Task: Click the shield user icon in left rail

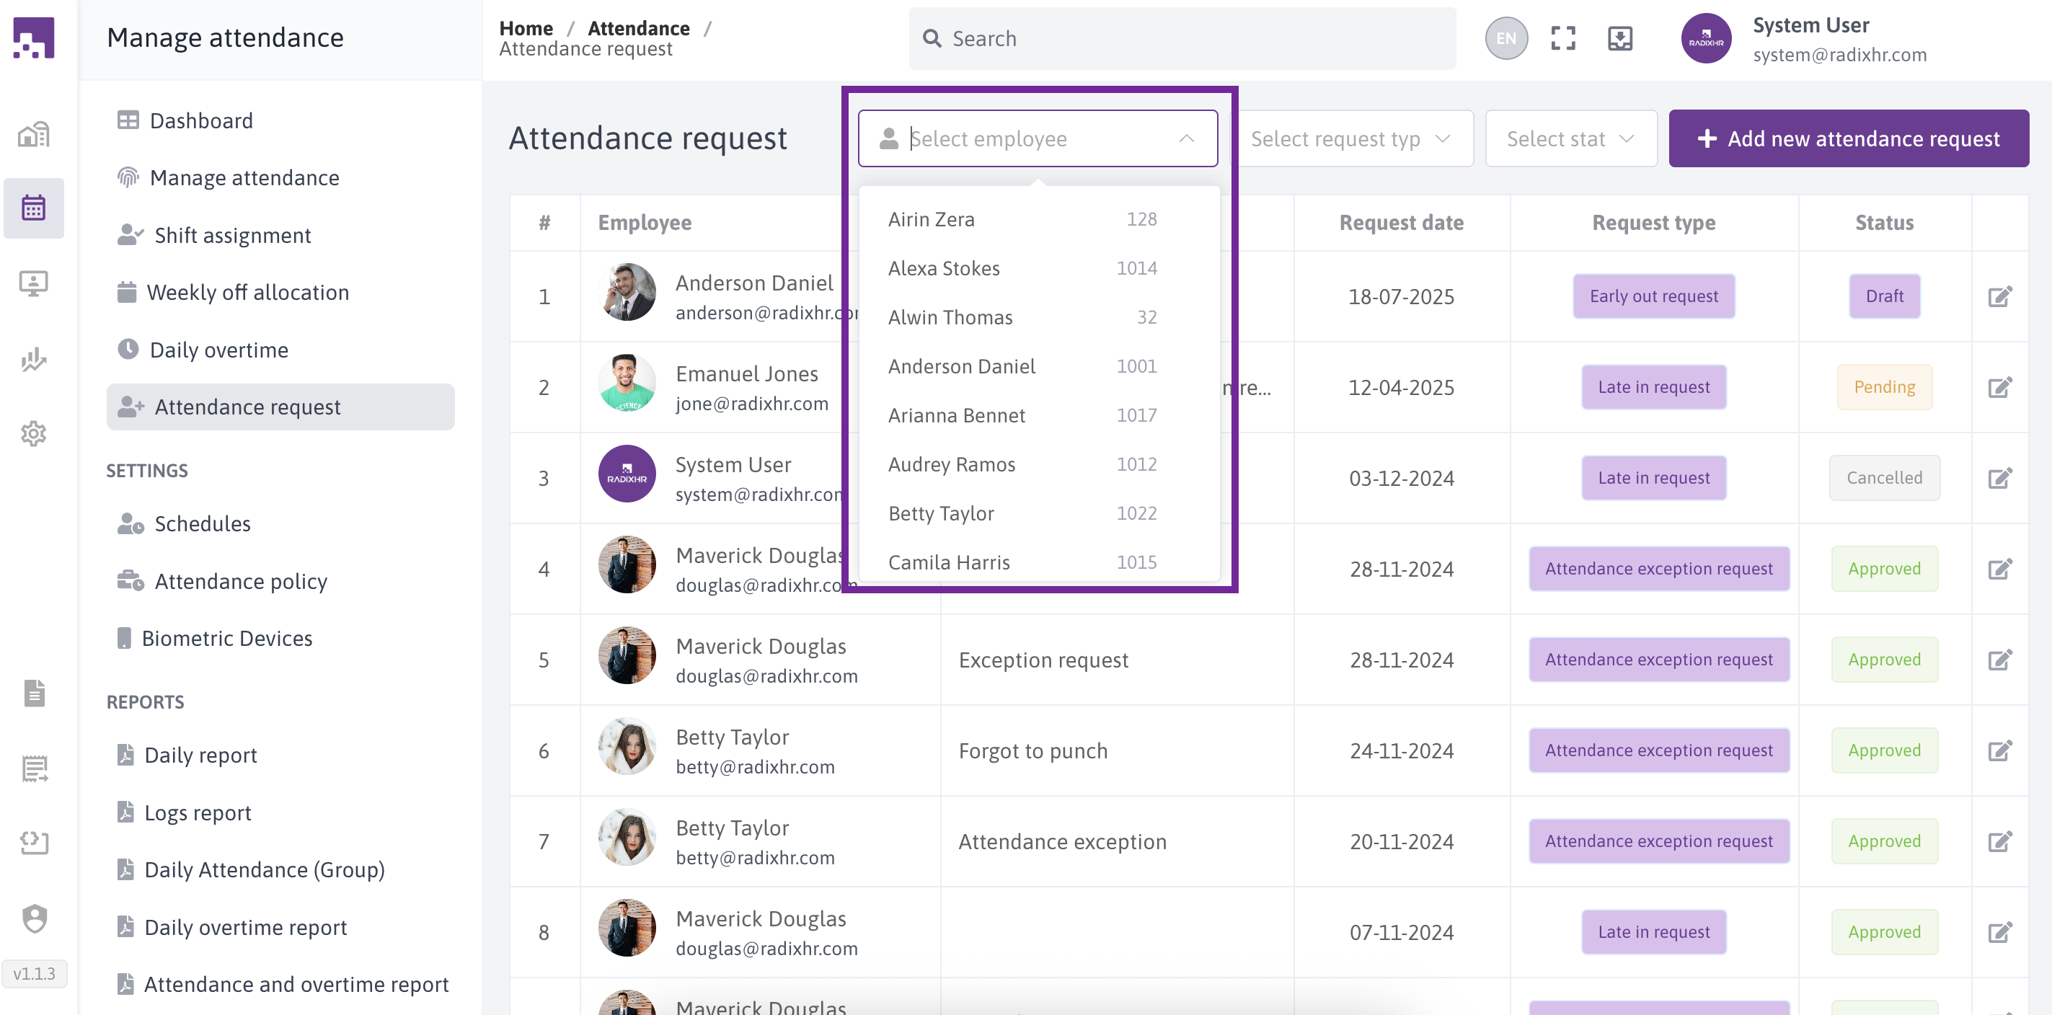Action: tap(33, 918)
